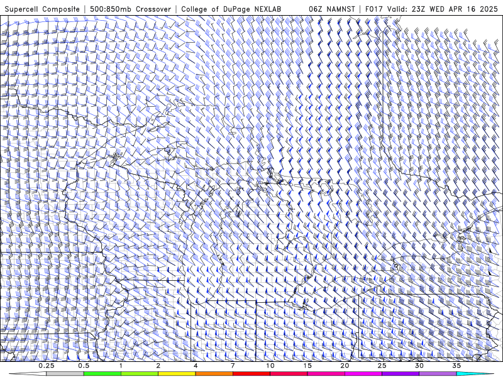
Task: Click the 0.5 legend value
Action: 84,366
